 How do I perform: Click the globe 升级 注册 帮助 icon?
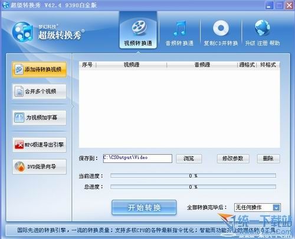(x=262, y=28)
